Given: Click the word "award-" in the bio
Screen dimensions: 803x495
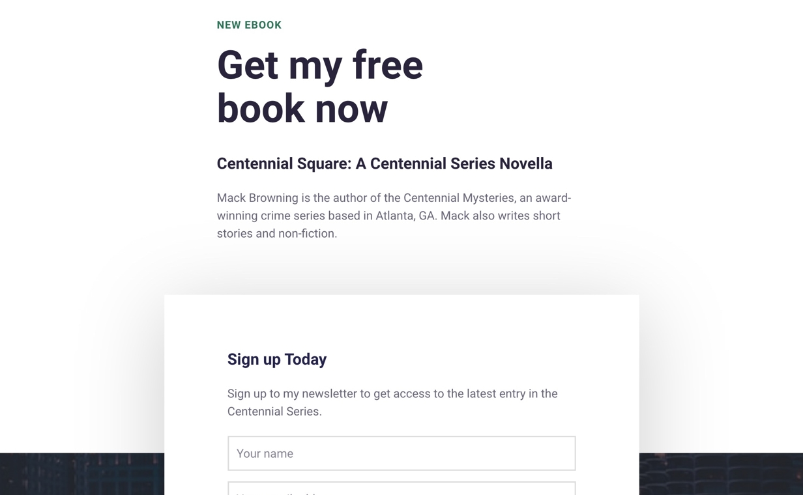Looking at the screenshot, I should (x=553, y=198).
